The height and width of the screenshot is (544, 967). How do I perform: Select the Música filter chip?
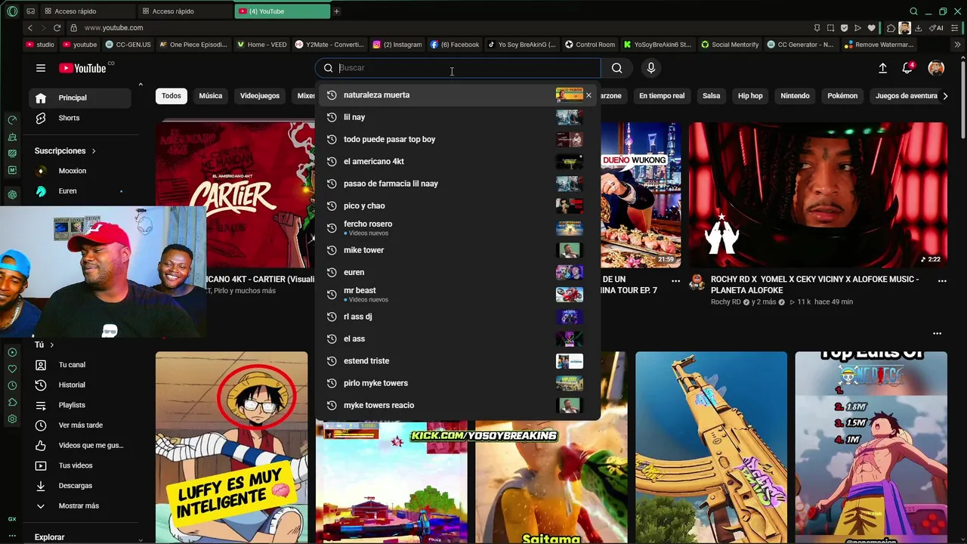(x=211, y=96)
